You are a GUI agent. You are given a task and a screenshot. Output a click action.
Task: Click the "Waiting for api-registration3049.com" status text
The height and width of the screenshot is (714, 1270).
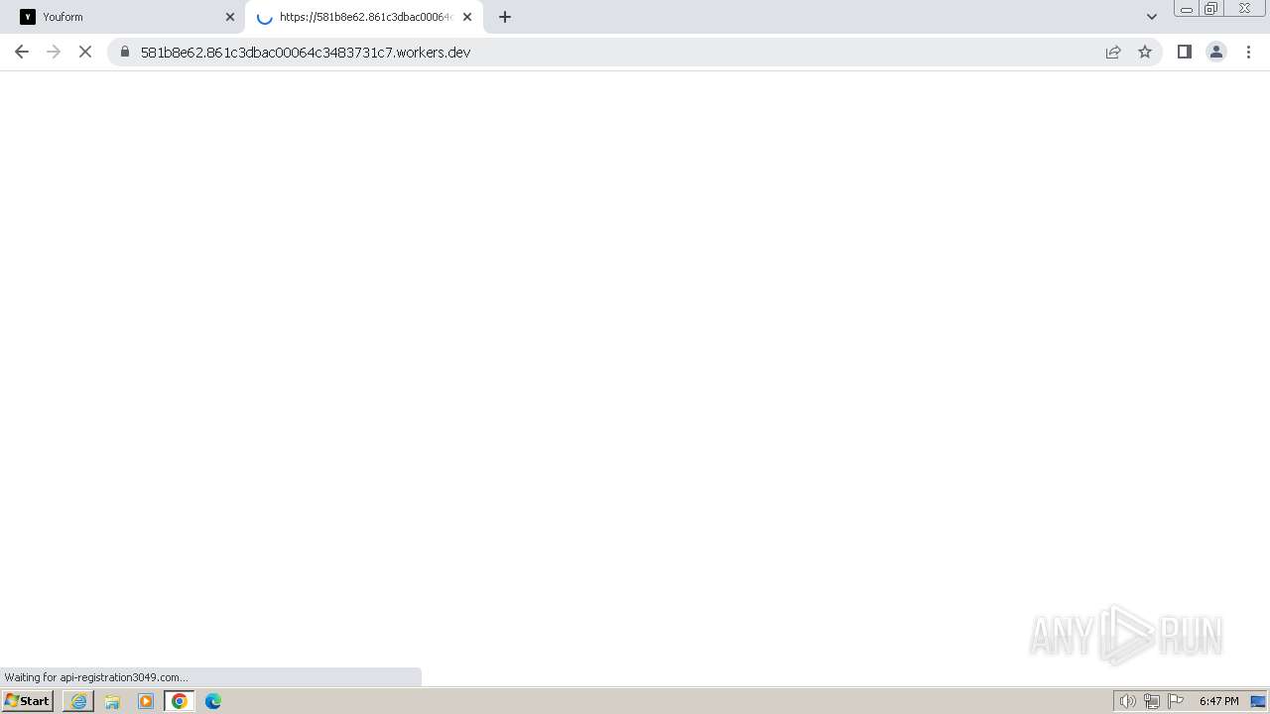[96, 677]
